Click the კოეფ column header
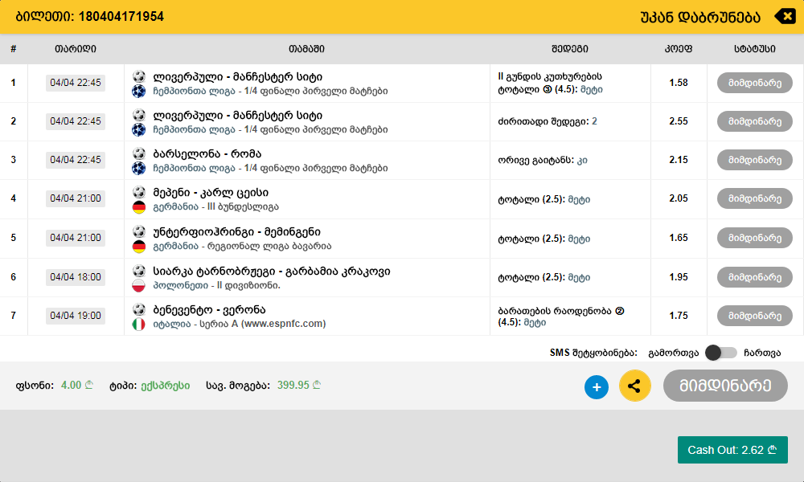The width and height of the screenshot is (804, 482). (679, 49)
